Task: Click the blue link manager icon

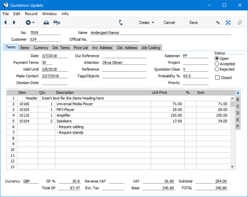Action: click(228, 23)
